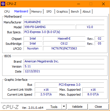Open the About tab

click(86, 12)
